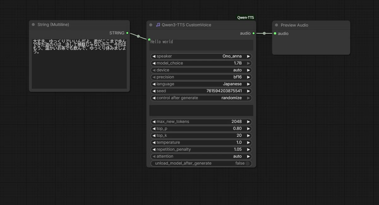The image size is (379, 205).
Task: Collapse the Qwen3-TTS CustomVoice node dot
Action: tap(151, 25)
